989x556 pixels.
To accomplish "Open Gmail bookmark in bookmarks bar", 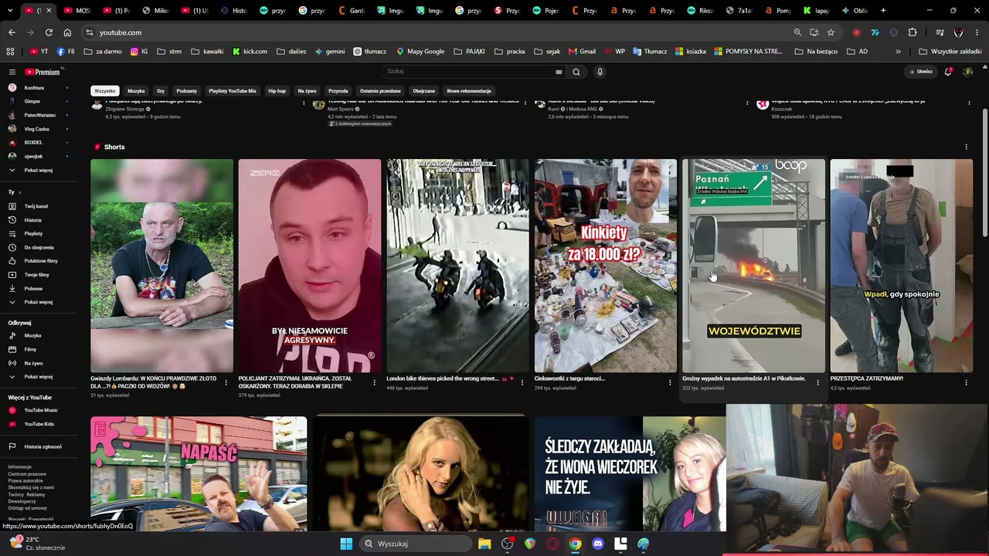I will coord(582,52).
